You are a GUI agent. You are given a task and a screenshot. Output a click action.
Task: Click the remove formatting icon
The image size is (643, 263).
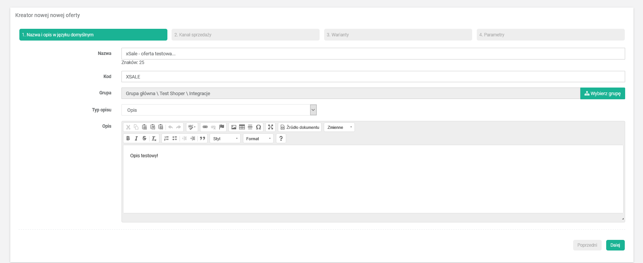point(154,139)
